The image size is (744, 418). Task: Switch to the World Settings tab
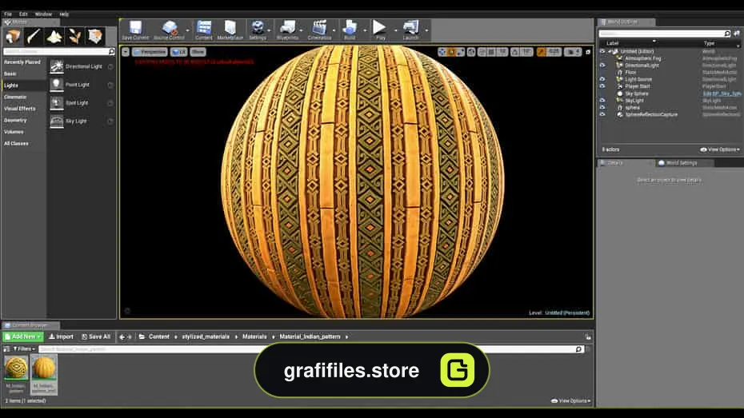point(682,163)
